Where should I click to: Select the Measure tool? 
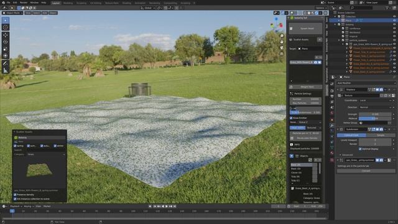(6, 70)
